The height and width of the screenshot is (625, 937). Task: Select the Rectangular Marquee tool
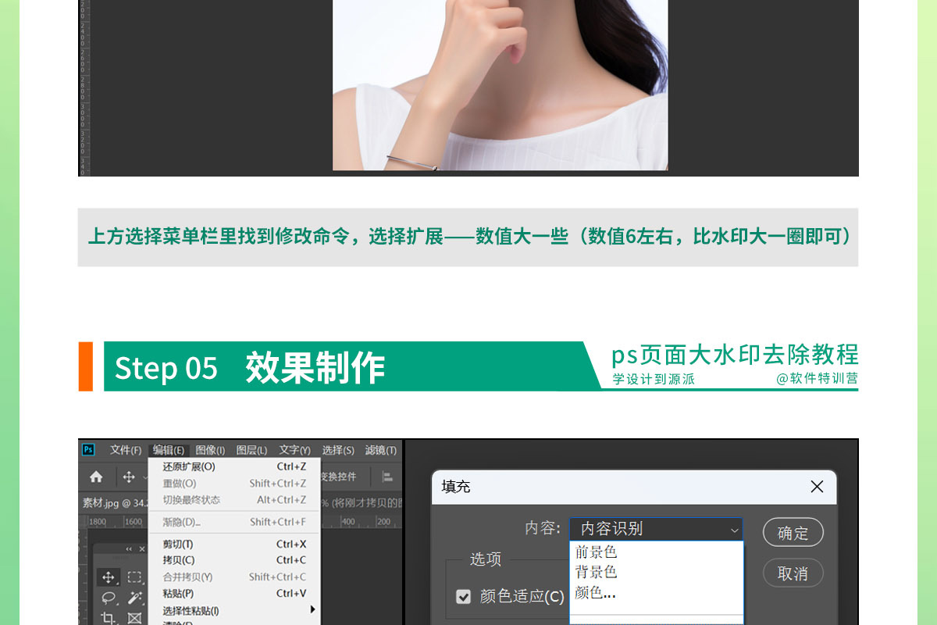coord(134,577)
